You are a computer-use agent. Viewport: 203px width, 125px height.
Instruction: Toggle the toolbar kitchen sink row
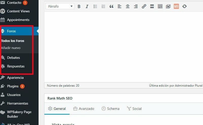pyautogui.click(x=160, y=6)
